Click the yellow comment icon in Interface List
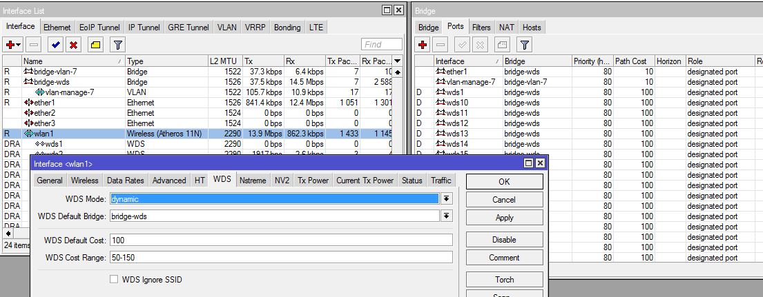 click(x=95, y=45)
